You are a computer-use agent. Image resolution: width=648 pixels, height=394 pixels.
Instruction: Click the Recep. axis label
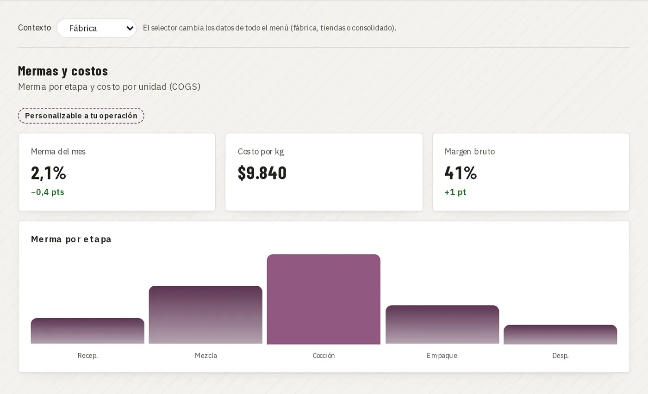tap(87, 356)
